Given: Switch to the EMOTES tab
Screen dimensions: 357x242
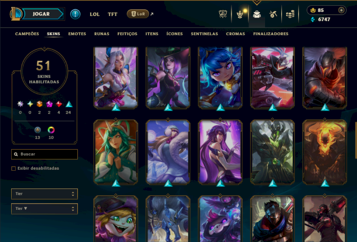Looking at the screenshot, I should click(77, 34).
